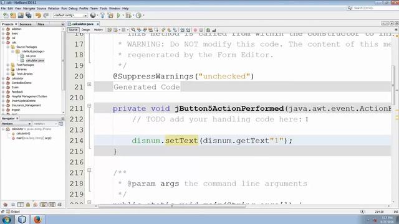Viewport: 399px width, 224px height.
Task: Click the Windows Start button
Action: point(7,220)
